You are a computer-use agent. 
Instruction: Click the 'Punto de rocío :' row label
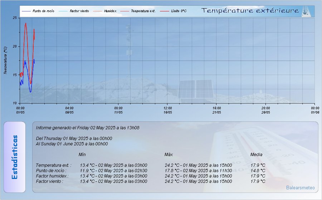51,170
